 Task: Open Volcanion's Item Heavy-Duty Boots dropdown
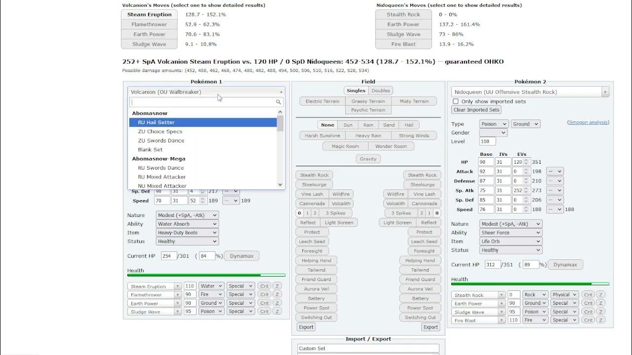187,233
